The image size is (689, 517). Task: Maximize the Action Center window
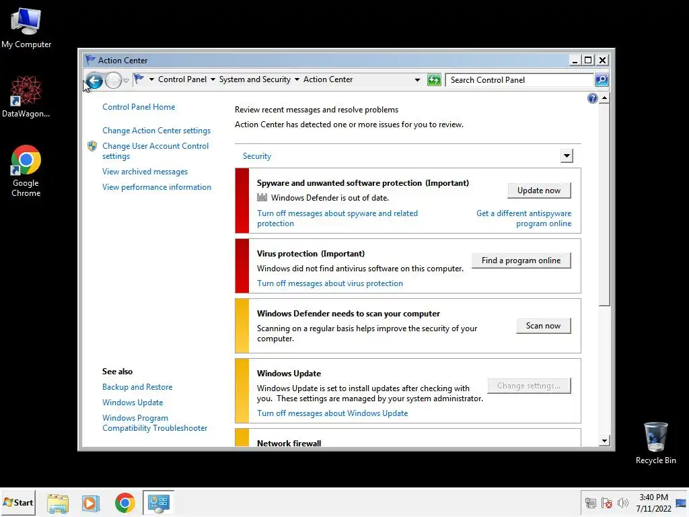pyautogui.click(x=588, y=60)
